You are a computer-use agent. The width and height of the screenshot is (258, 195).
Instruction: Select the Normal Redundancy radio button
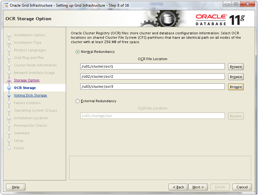pyautogui.click(x=77, y=52)
